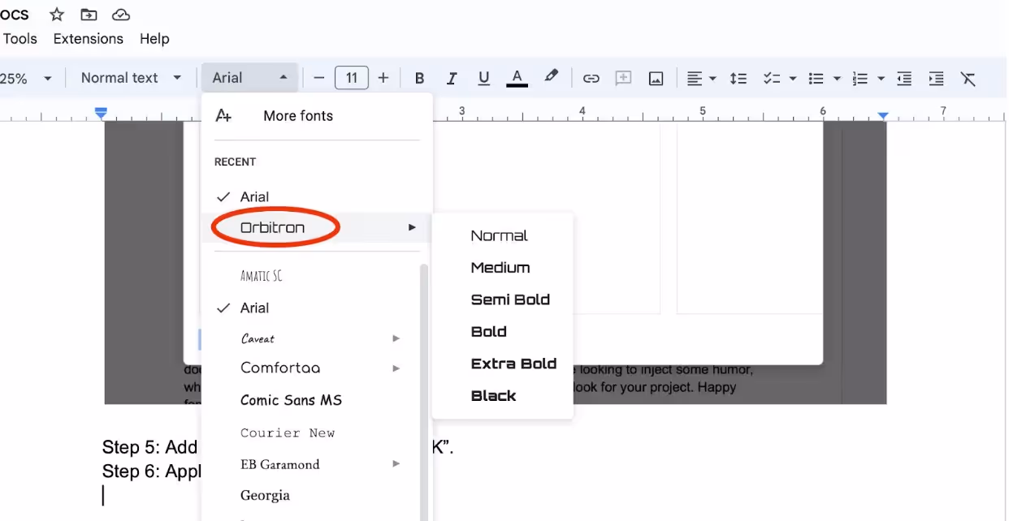Toggle italic formatting
Viewport: 1009px width, 521px height.
click(452, 78)
